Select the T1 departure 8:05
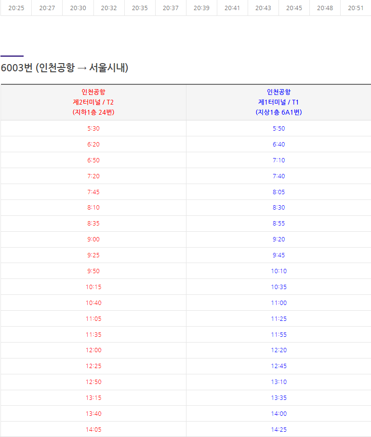Viewport: 371px width, 437px height. point(279,192)
